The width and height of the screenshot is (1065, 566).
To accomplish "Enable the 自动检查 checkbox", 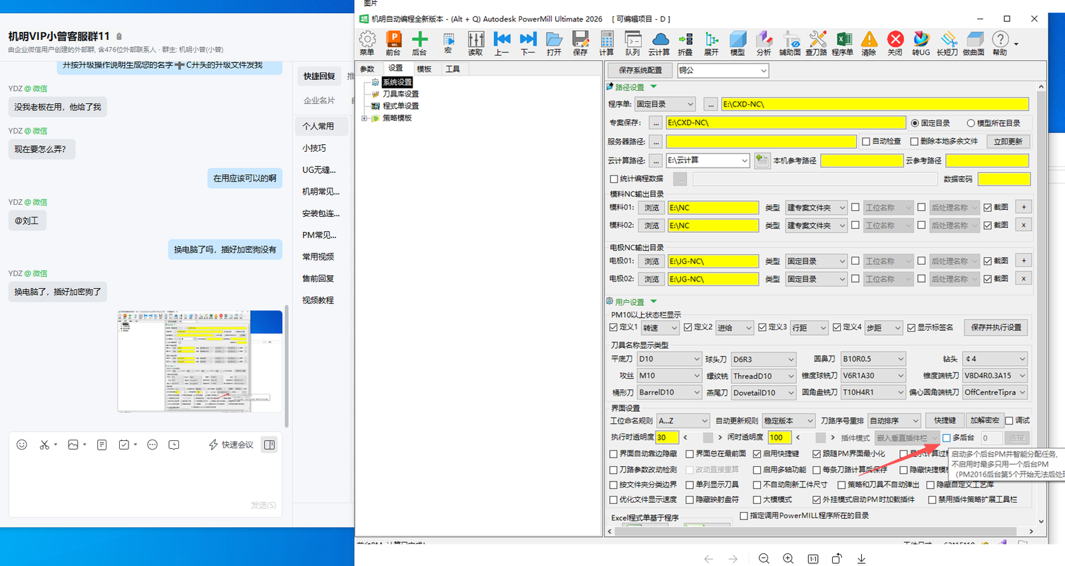I will [866, 142].
